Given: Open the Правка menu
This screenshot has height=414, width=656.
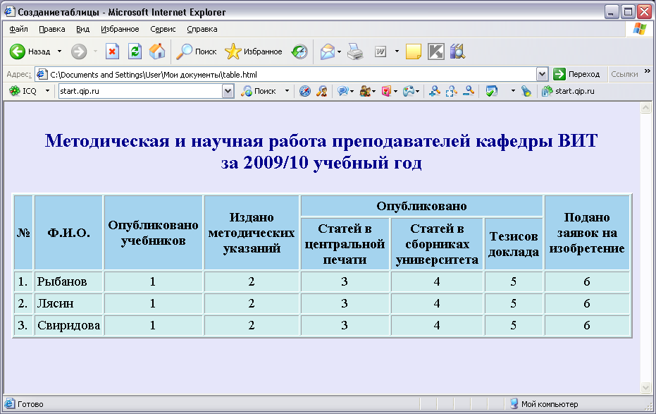Looking at the screenshot, I should [52, 29].
